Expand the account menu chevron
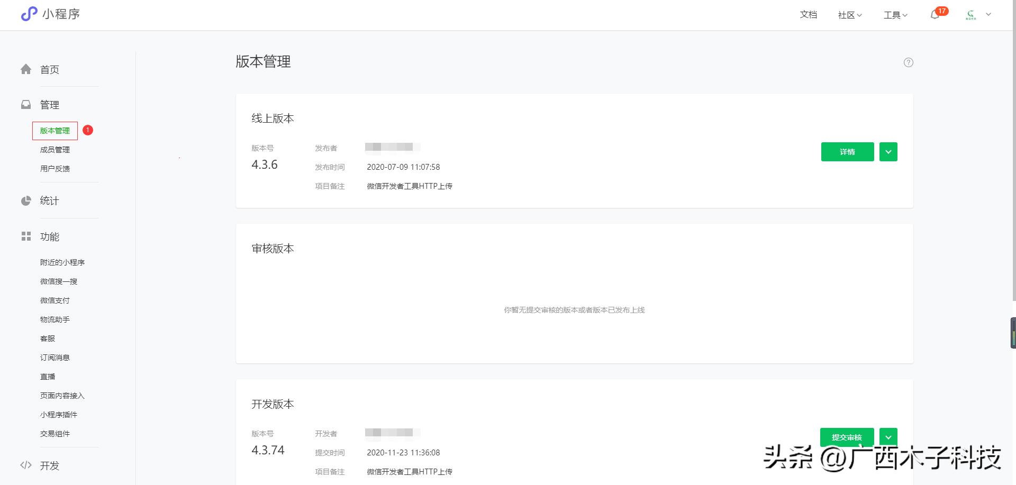Viewport: 1016px width, 485px height. tap(989, 15)
